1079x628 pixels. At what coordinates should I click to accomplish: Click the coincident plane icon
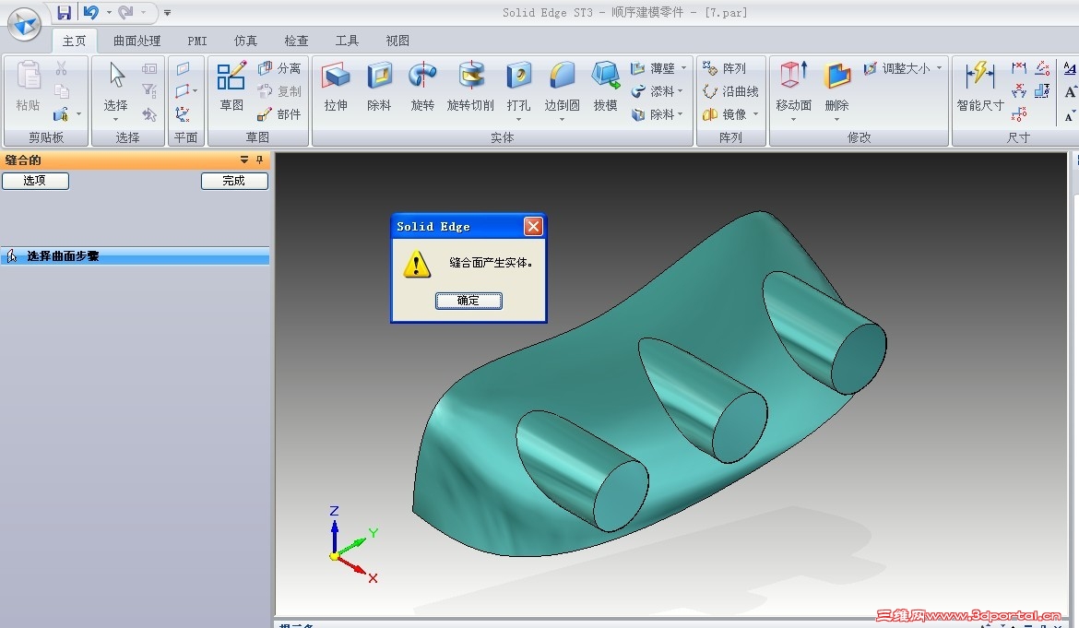pos(183,68)
